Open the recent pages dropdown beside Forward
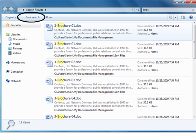This screenshot has height=133, width=196. 15,10
